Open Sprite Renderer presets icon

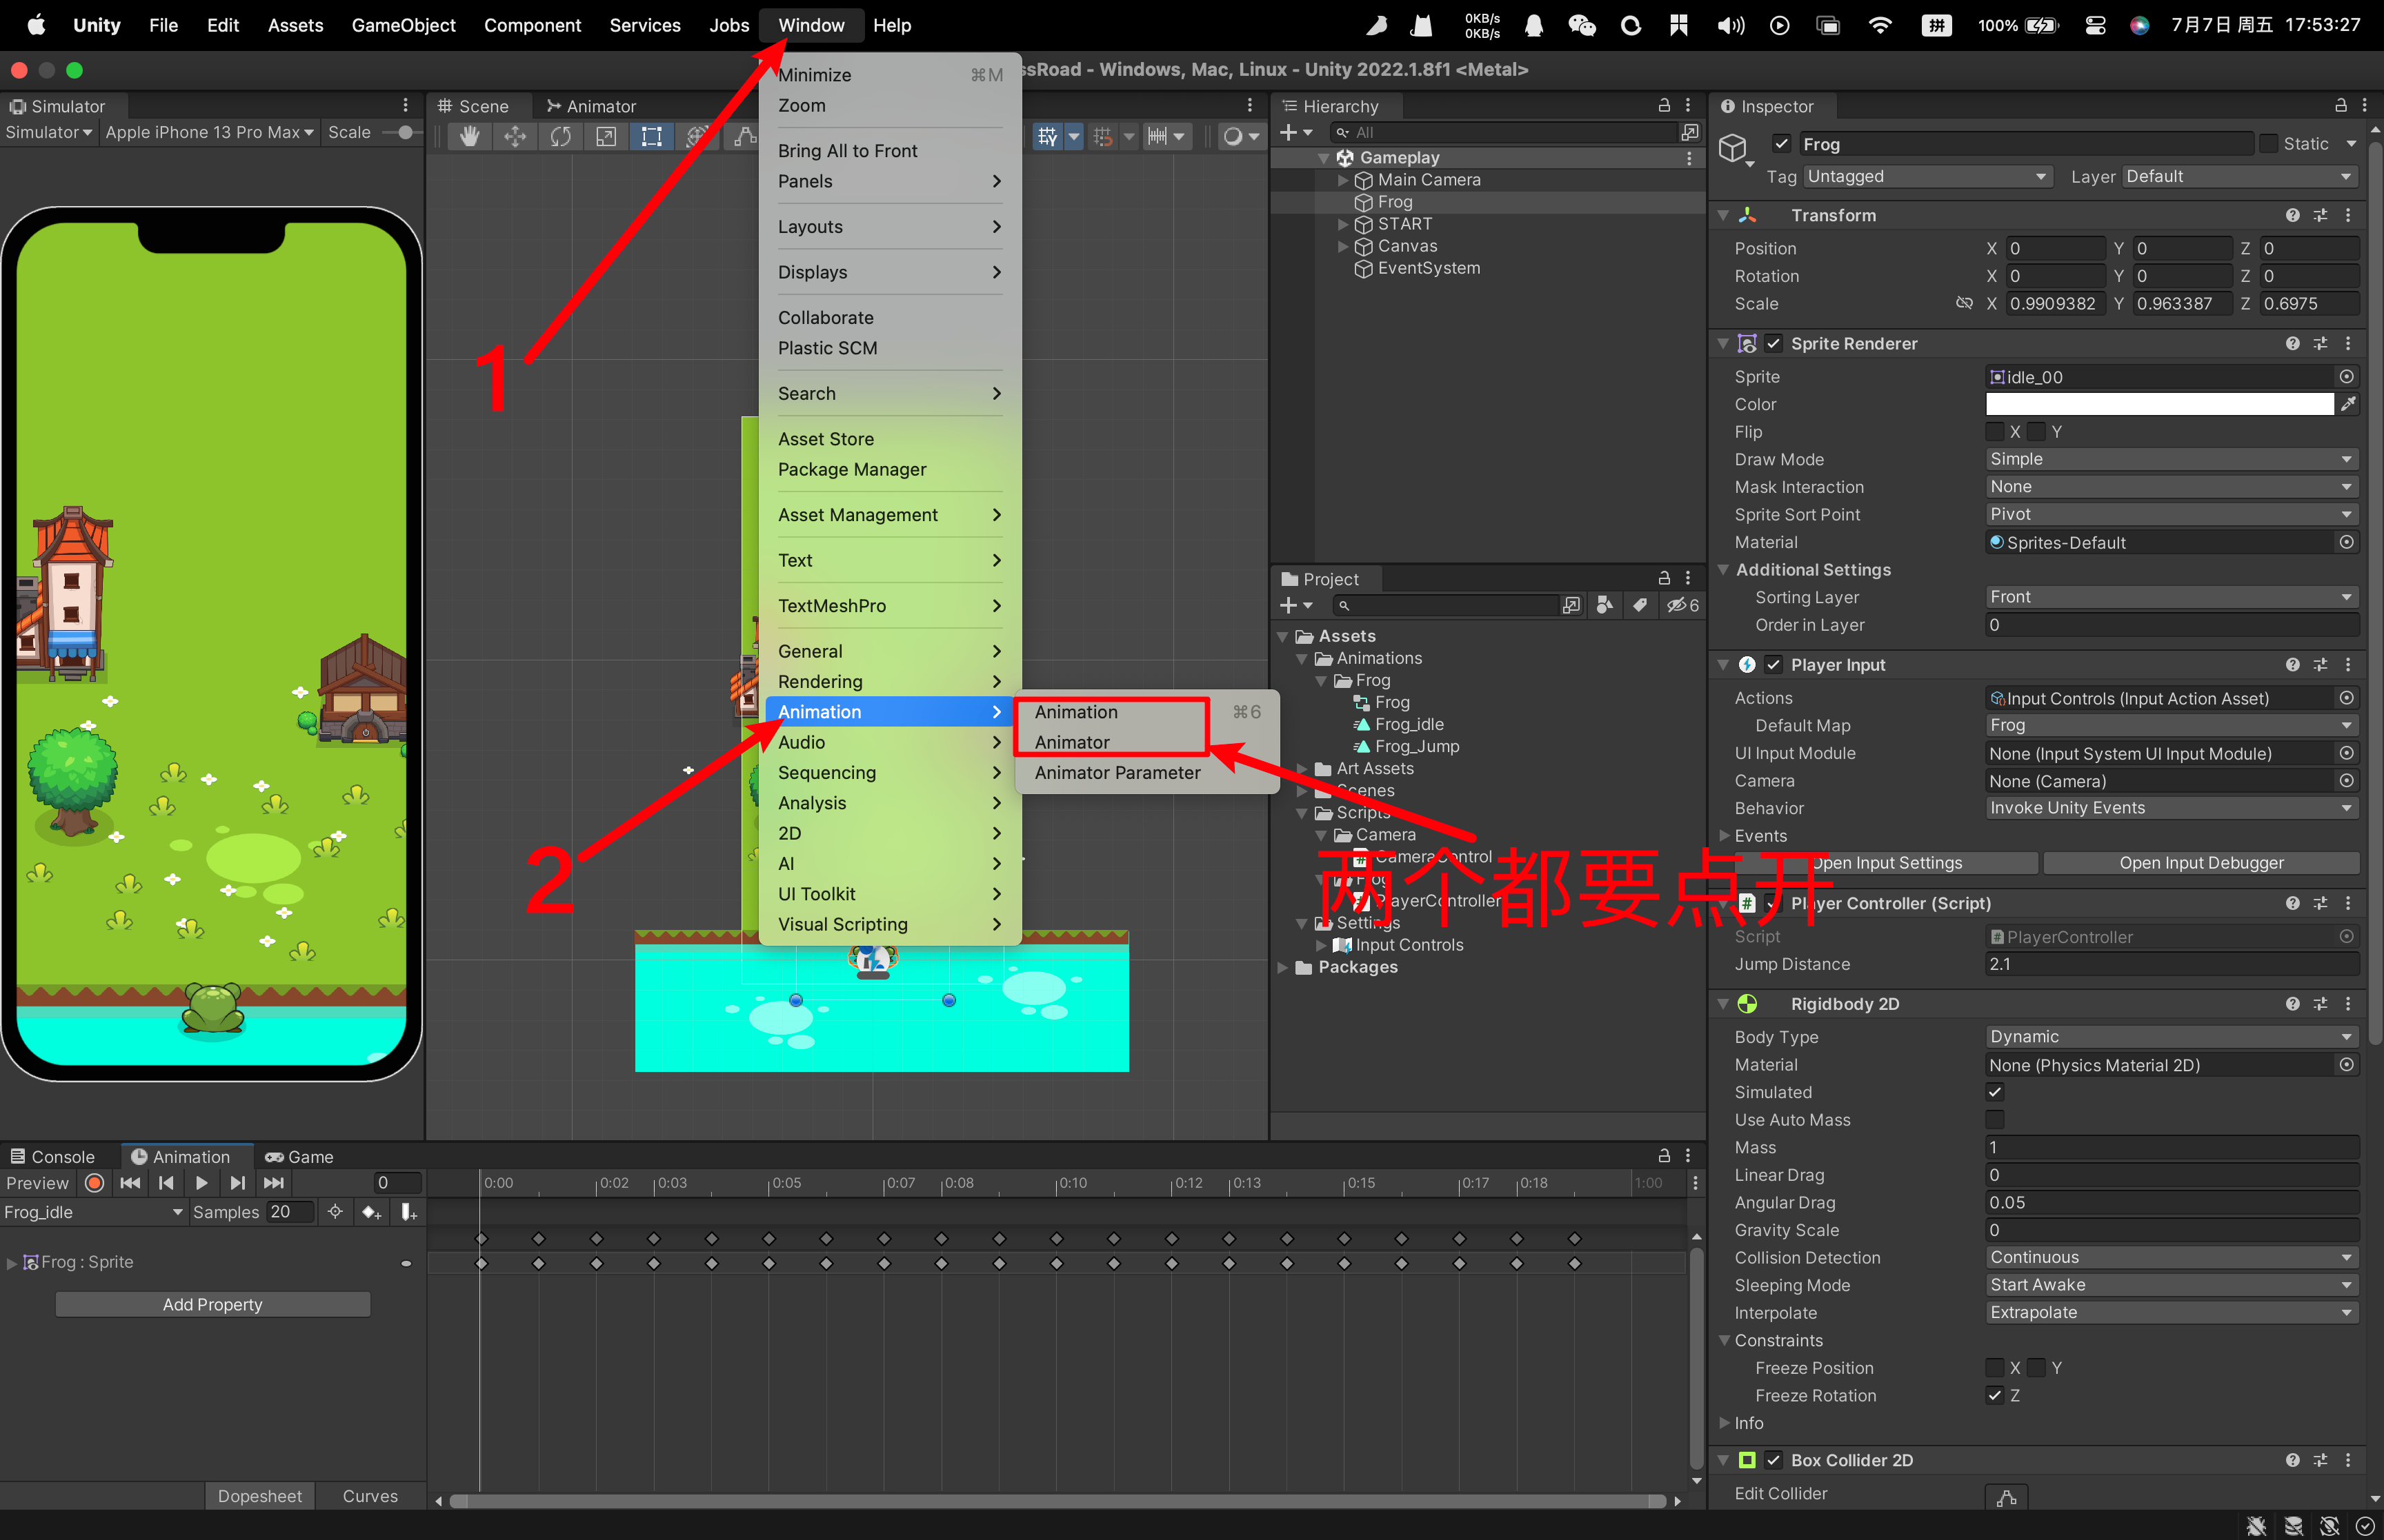[2320, 343]
